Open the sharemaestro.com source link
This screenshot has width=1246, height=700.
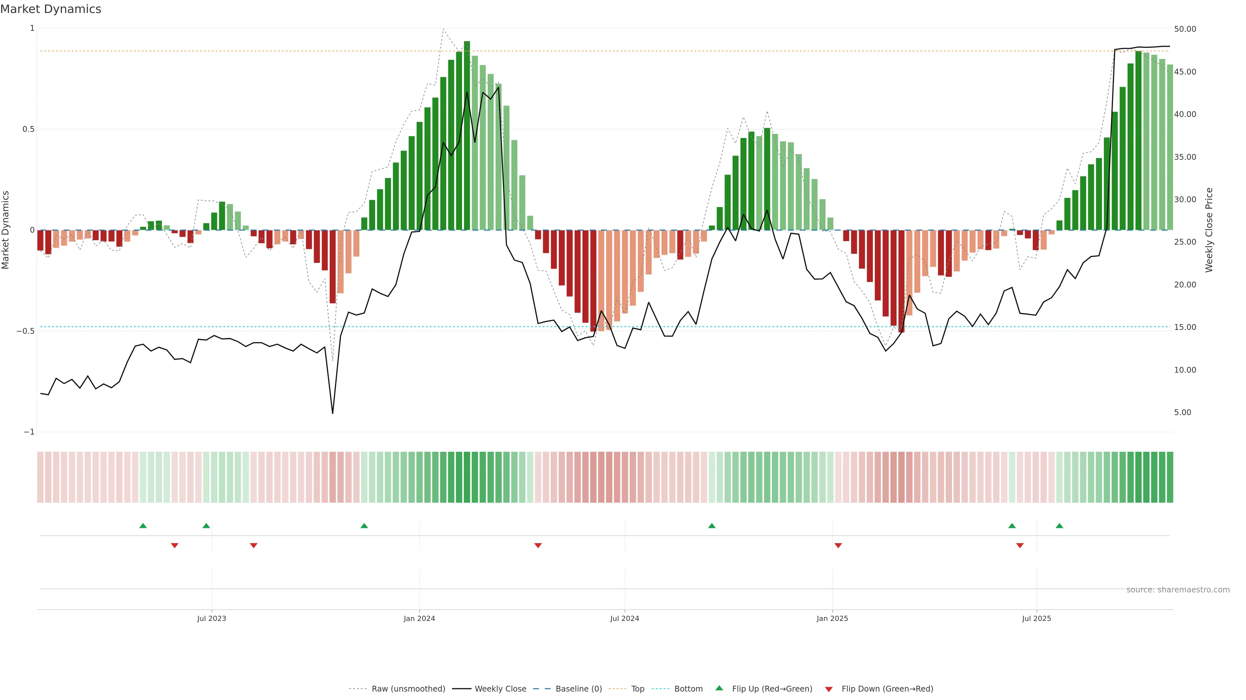1178,589
